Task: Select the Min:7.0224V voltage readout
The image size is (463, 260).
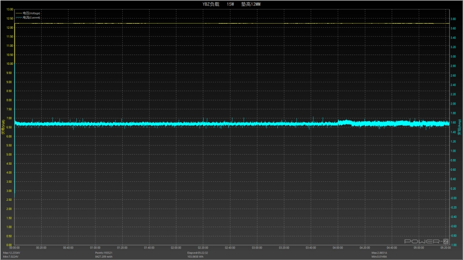Action: [x=11, y=257]
